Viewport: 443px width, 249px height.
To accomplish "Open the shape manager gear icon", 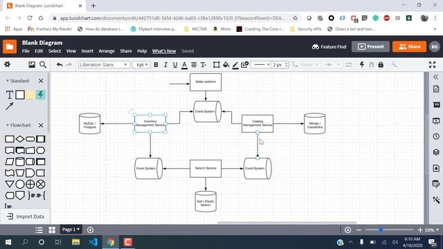I will 8,64.
